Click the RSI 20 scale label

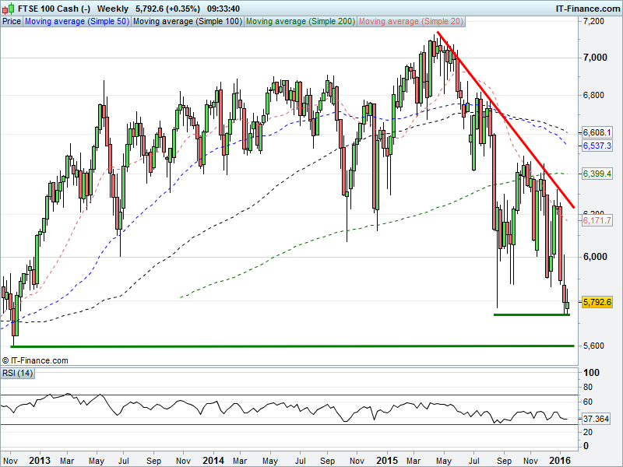(588, 432)
